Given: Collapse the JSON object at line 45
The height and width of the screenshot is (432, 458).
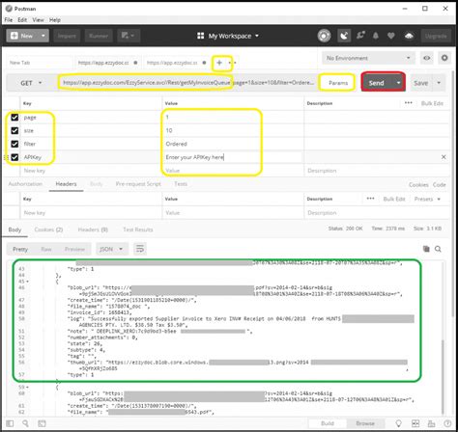Looking at the screenshot, I should pos(27,282).
